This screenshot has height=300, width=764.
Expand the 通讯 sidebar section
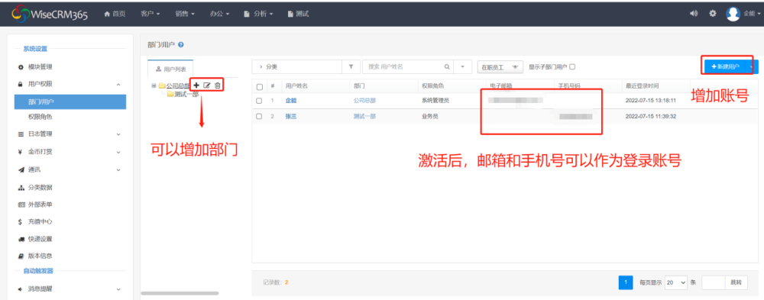[118, 170]
